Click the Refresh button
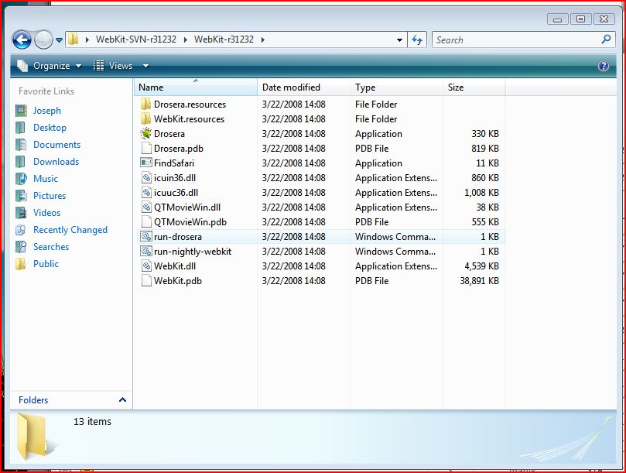 click(417, 40)
